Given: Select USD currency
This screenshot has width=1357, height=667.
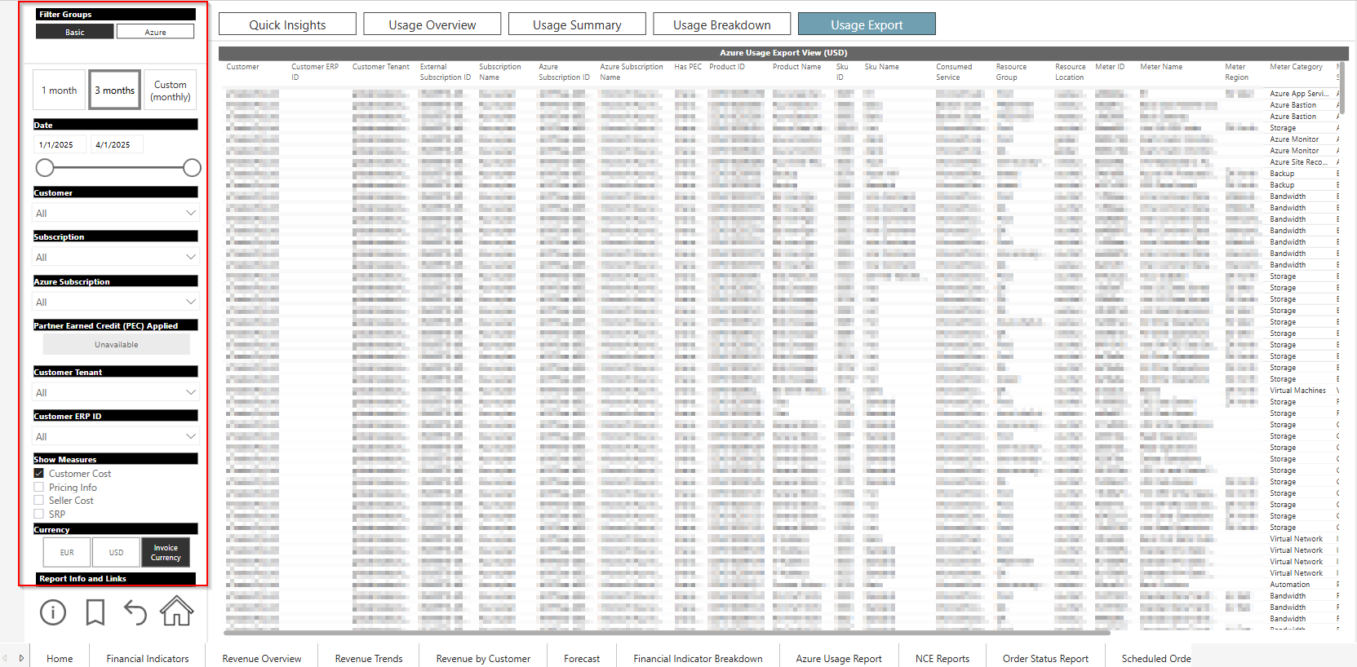Looking at the screenshot, I should click(117, 552).
